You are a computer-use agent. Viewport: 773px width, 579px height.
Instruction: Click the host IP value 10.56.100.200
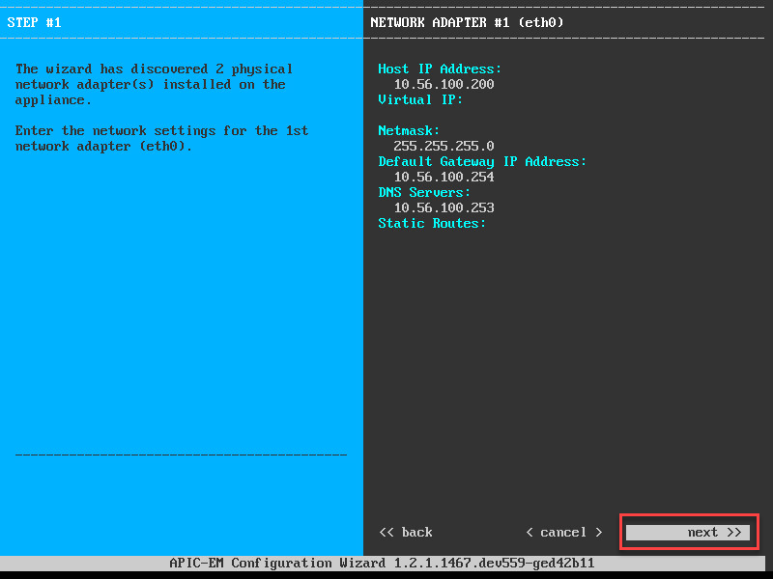(x=444, y=84)
